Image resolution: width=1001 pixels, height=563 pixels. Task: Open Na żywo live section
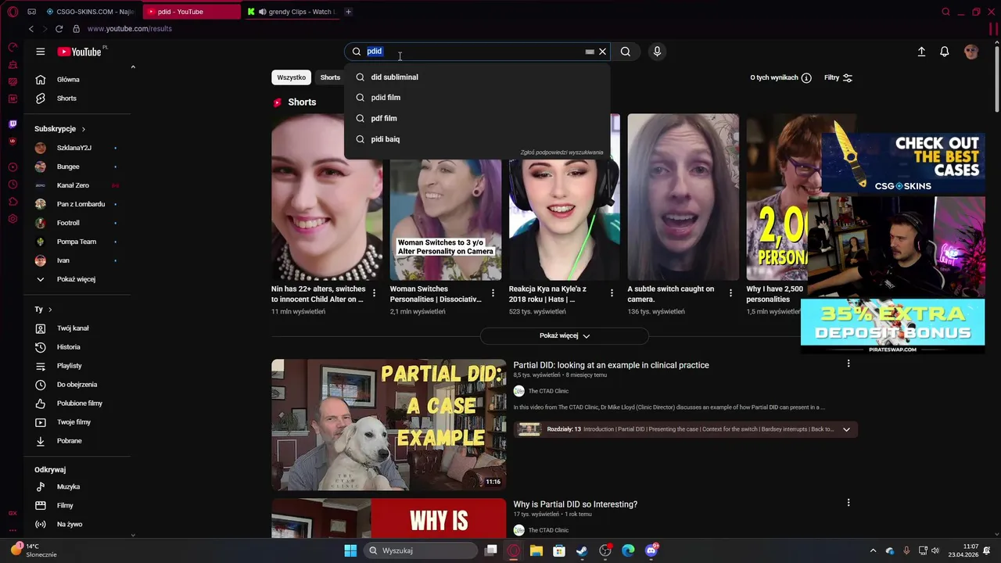pyautogui.click(x=78, y=525)
